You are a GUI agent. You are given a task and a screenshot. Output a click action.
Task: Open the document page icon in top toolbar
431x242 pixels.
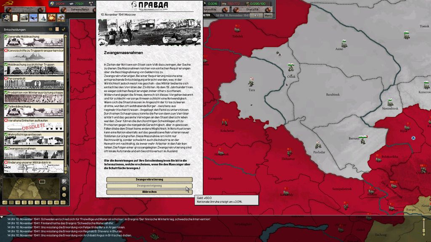[15, 18]
